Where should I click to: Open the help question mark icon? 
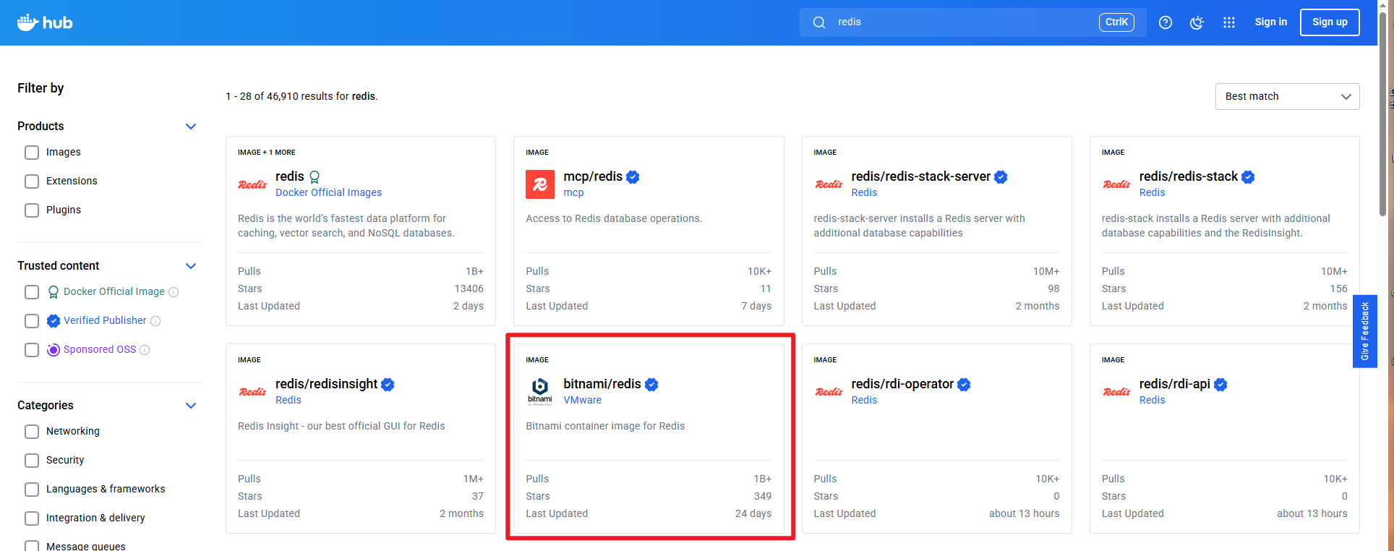tap(1166, 22)
